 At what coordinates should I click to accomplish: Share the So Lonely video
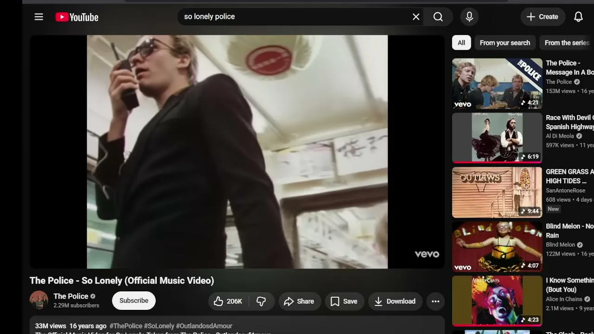(x=299, y=302)
